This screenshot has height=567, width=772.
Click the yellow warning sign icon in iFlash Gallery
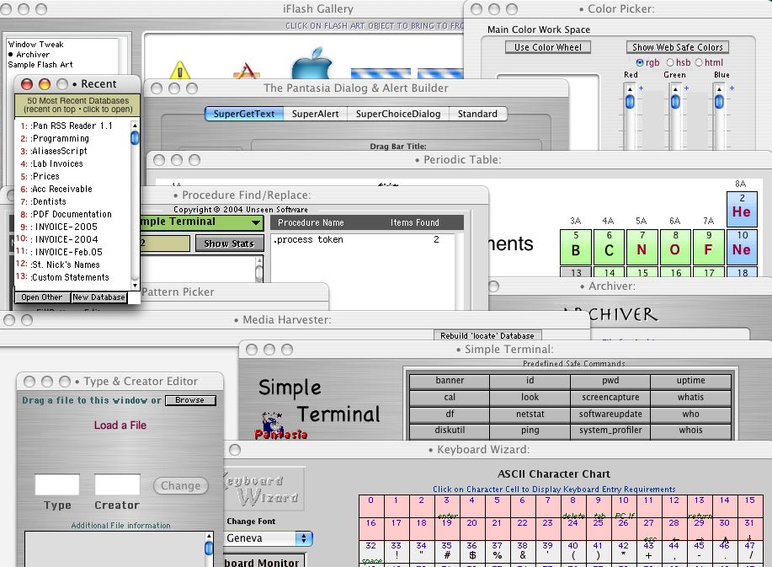pos(180,70)
